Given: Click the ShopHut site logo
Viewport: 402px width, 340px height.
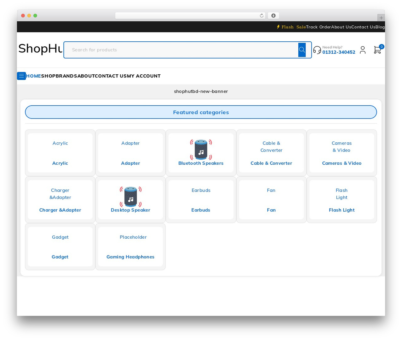Looking at the screenshot, I should click(x=40, y=49).
